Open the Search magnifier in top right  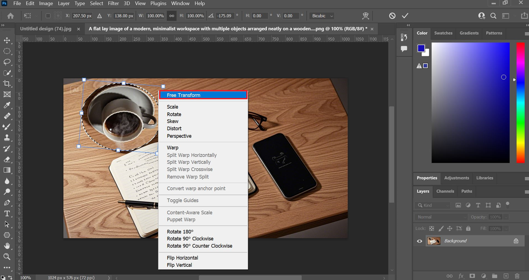tap(493, 16)
